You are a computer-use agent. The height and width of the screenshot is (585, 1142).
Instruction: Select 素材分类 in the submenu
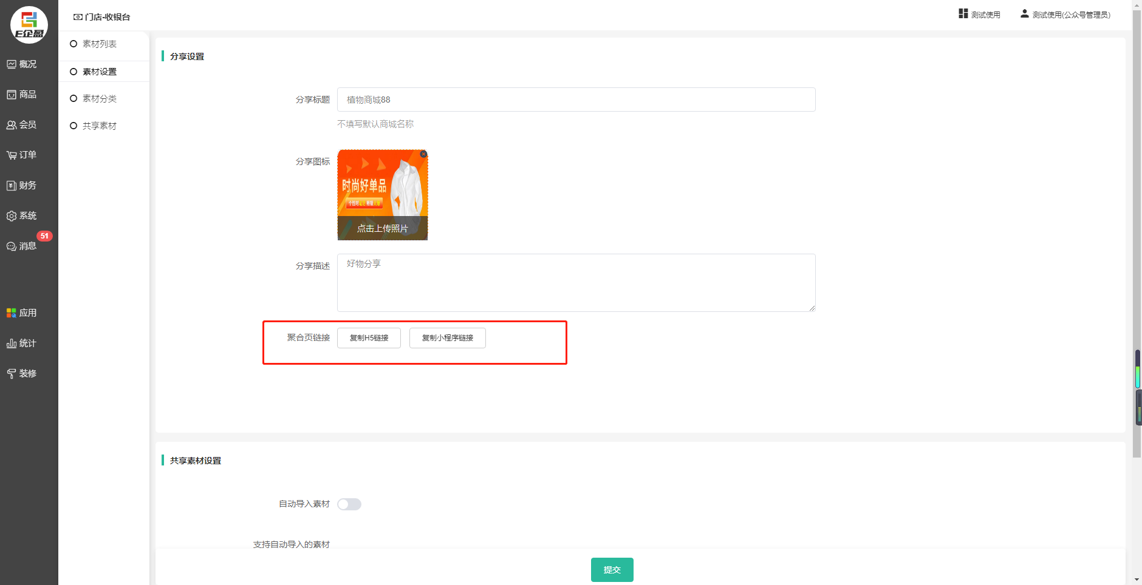click(100, 99)
